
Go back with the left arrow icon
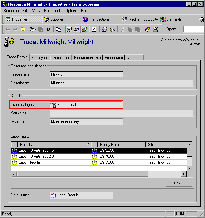8,29
